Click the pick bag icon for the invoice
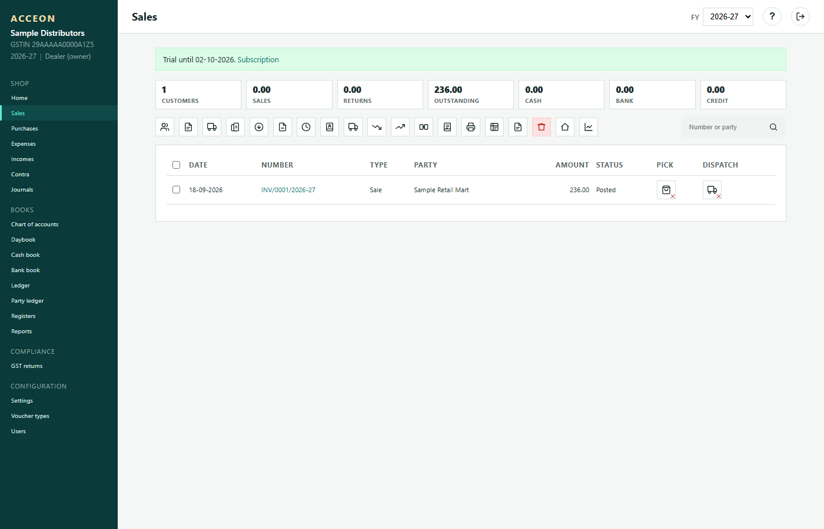 [x=666, y=190]
